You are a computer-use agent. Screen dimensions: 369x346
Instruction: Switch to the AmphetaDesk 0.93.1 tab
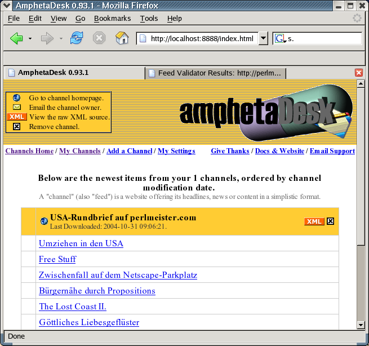coord(74,73)
